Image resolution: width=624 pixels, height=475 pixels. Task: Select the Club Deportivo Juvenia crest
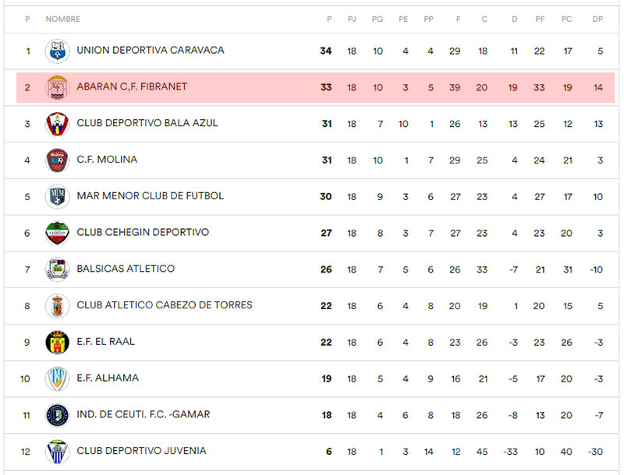tap(57, 452)
